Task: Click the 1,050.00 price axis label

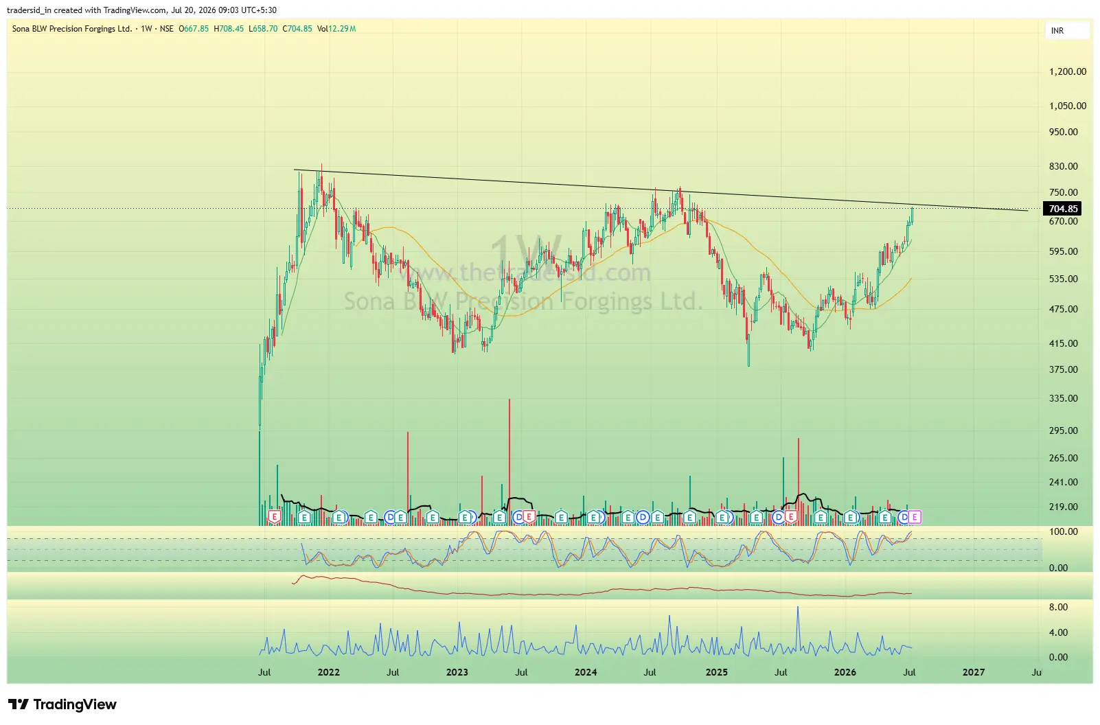Action: (1068, 106)
